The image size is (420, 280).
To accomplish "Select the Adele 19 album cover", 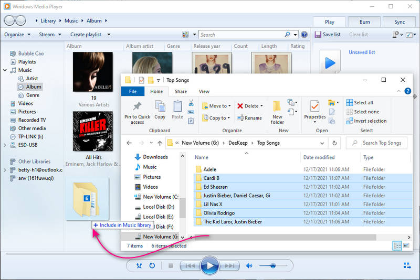I will coord(93,72).
